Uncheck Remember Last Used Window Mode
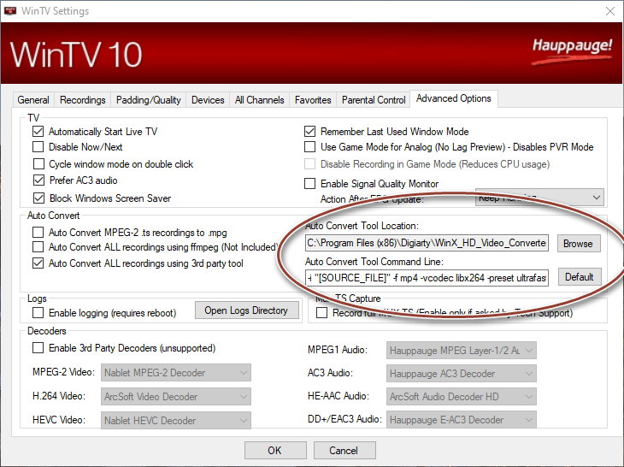624x467 pixels. tap(309, 132)
